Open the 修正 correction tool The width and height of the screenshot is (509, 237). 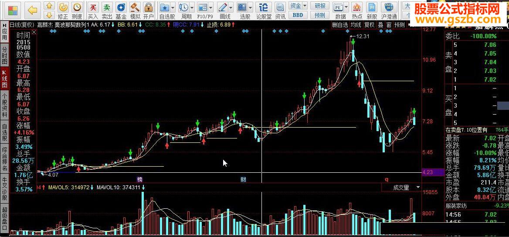pos(63,10)
